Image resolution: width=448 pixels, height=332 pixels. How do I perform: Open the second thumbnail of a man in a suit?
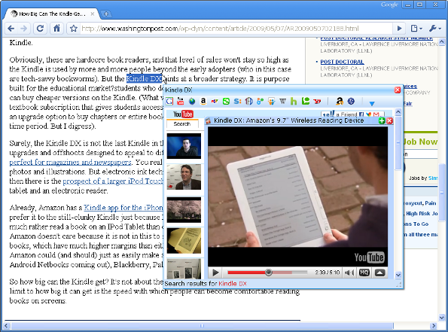pos(184,177)
